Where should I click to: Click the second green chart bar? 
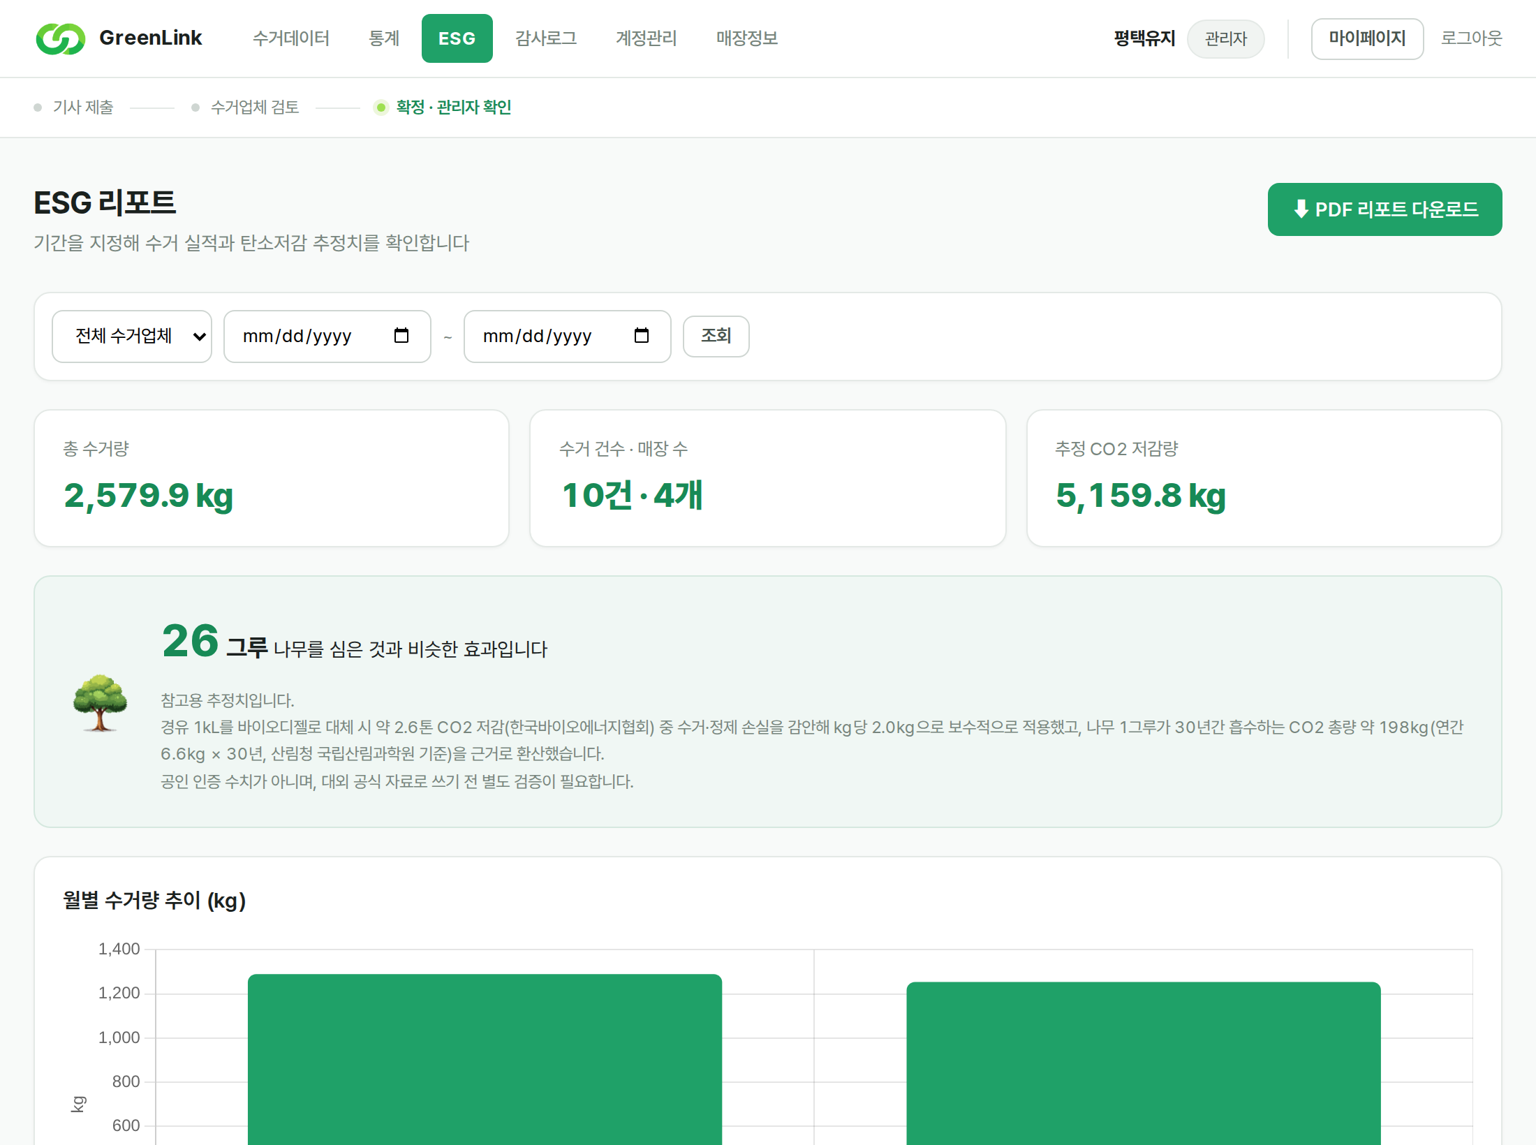(1144, 1063)
